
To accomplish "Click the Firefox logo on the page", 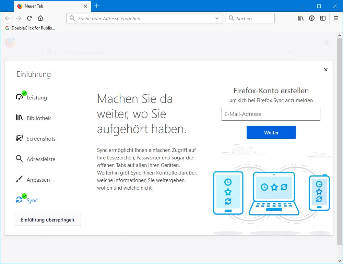I will coord(10,43).
